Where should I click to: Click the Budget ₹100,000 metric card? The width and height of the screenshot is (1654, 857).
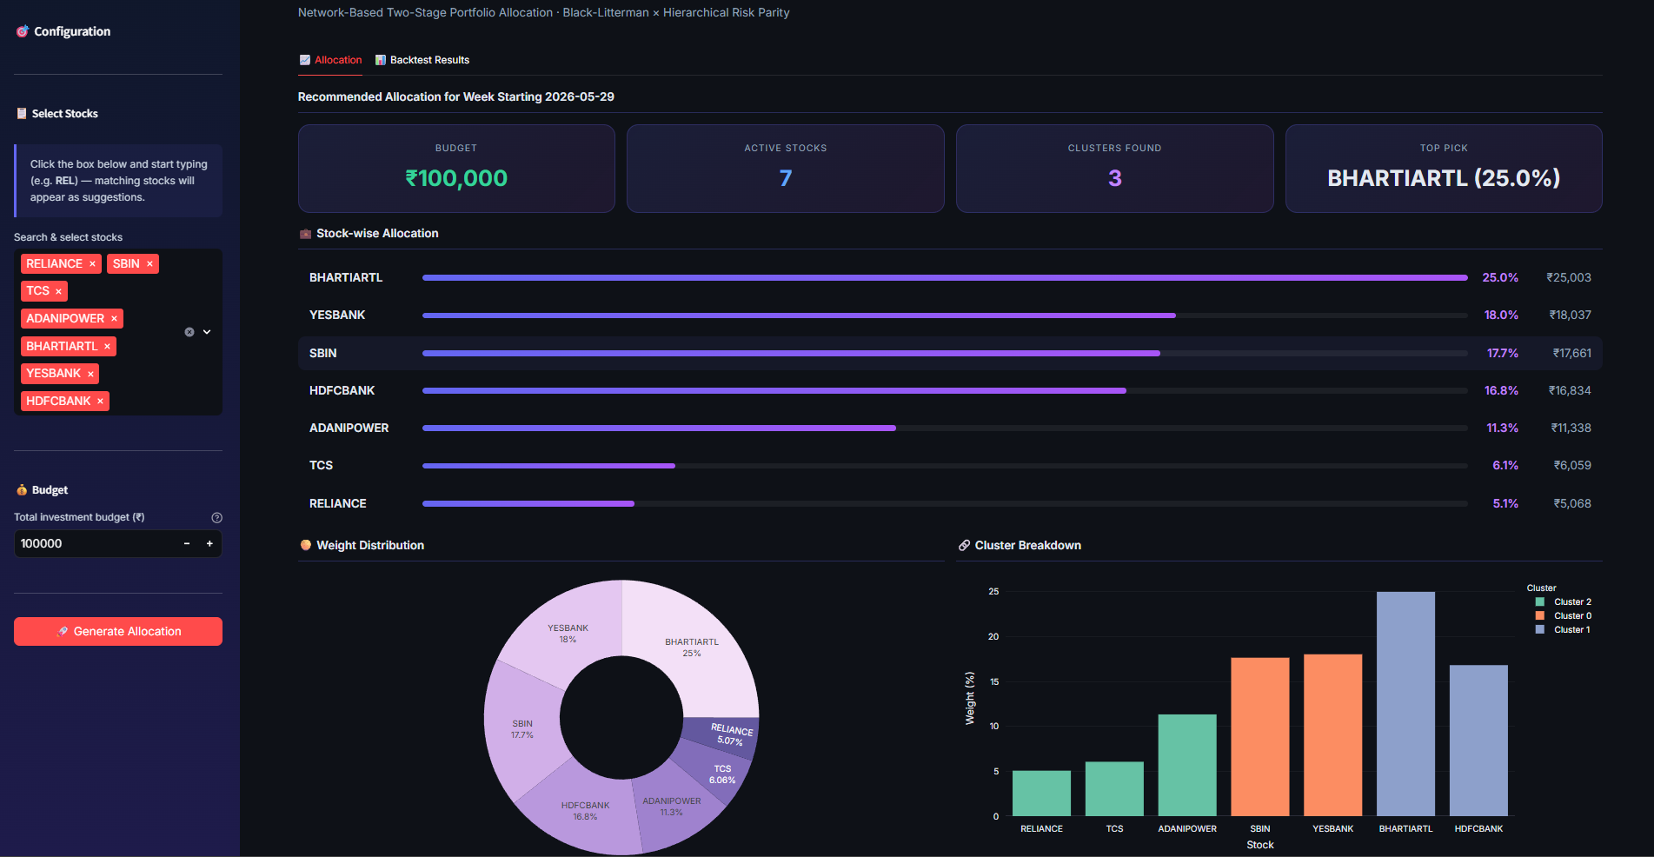456,169
